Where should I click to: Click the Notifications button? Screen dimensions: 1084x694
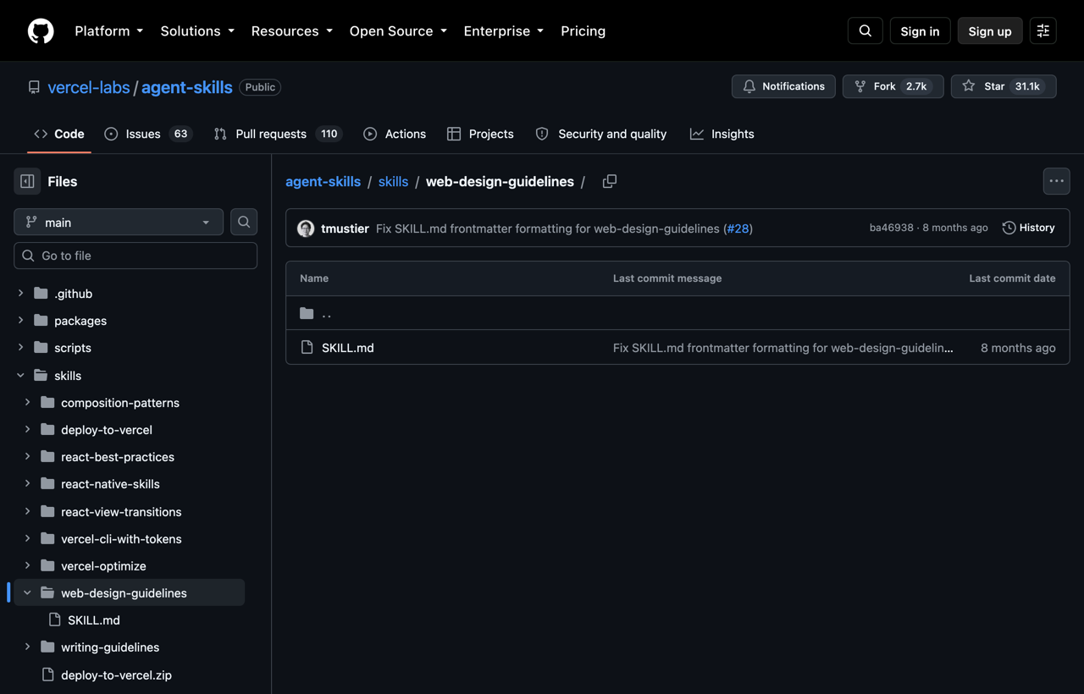click(x=783, y=86)
